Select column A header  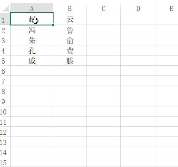point(32,8)
